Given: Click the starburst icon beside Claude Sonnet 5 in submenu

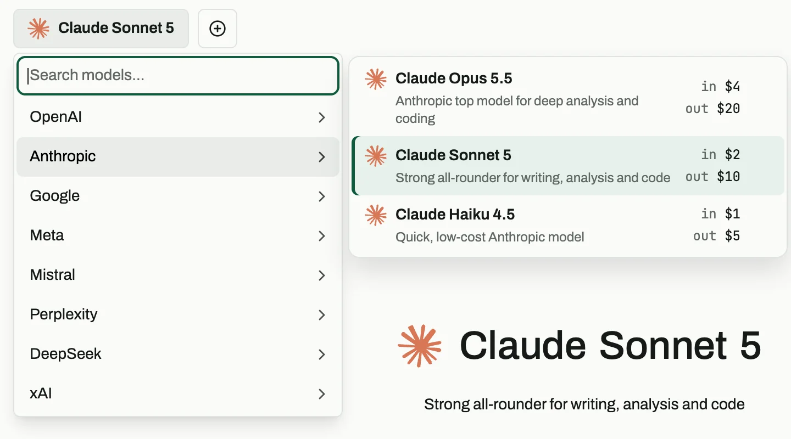Looking at the screenshot, I should (x=376, y=156).
